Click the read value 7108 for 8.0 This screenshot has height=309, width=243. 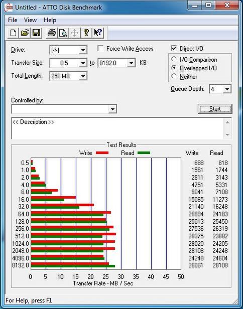click(x=222, y=192)
